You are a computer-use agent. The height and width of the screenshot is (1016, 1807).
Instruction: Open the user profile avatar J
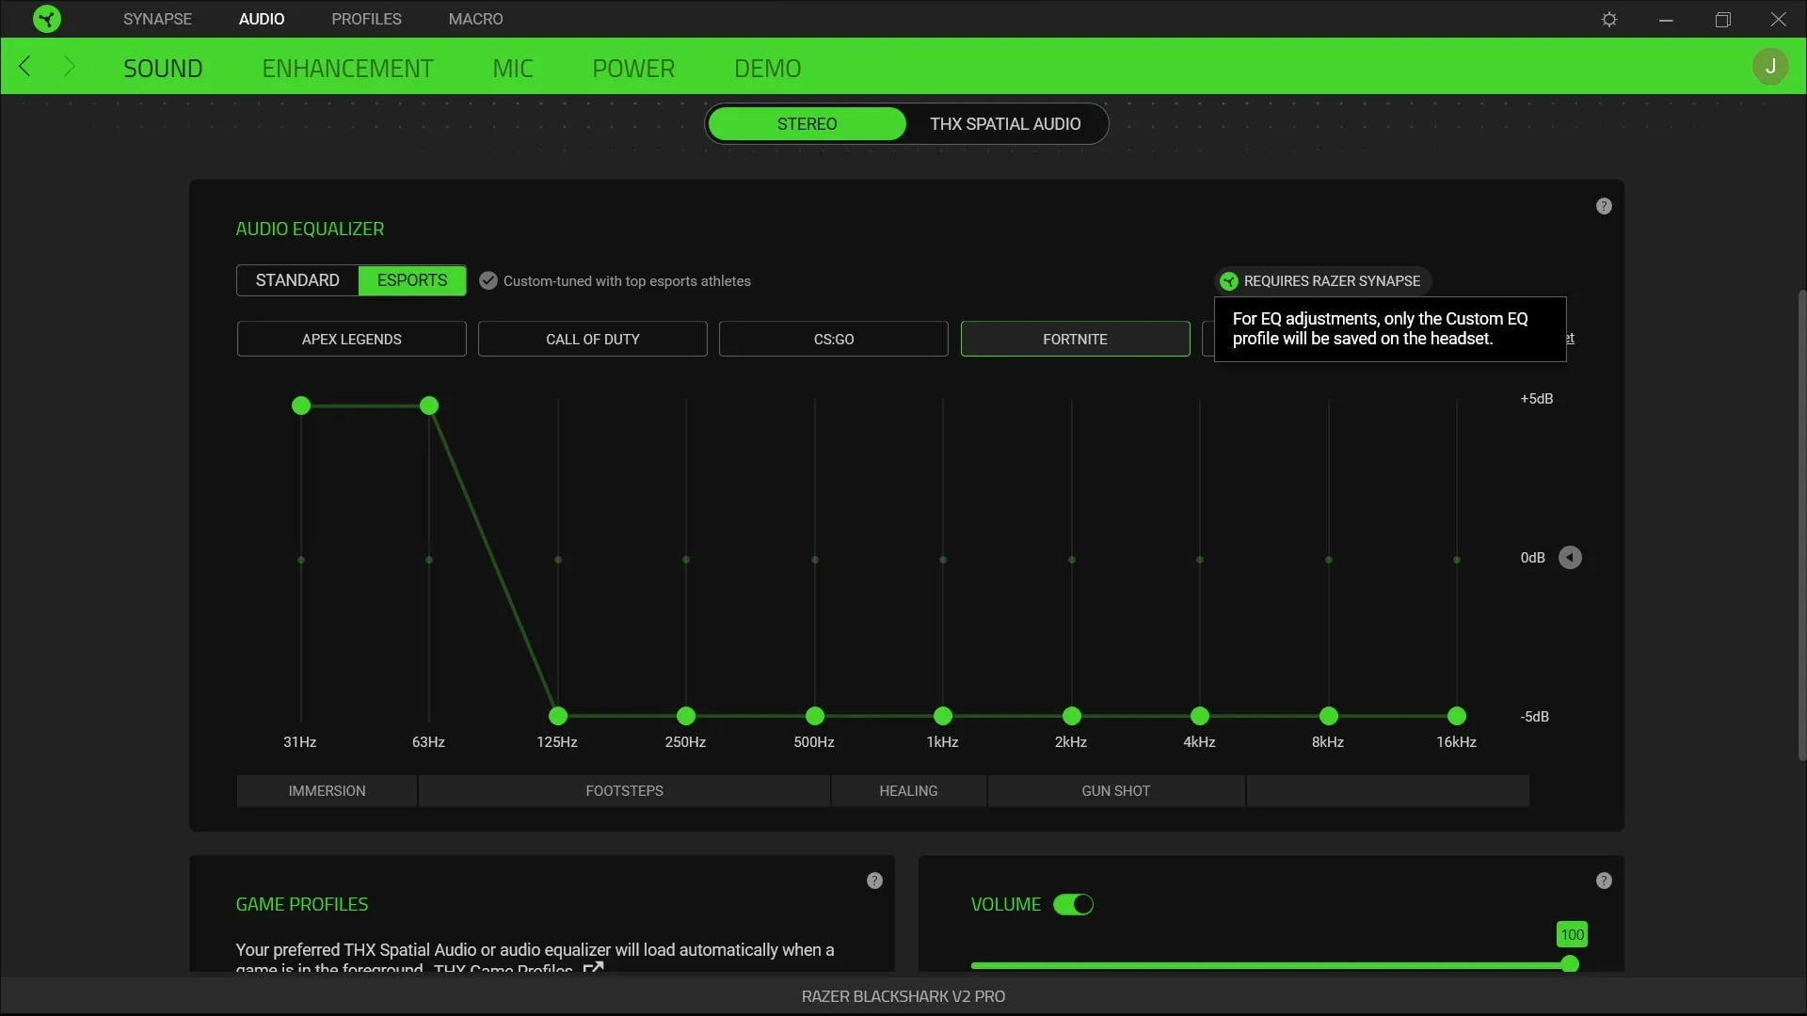click(x=1770, y=66)
